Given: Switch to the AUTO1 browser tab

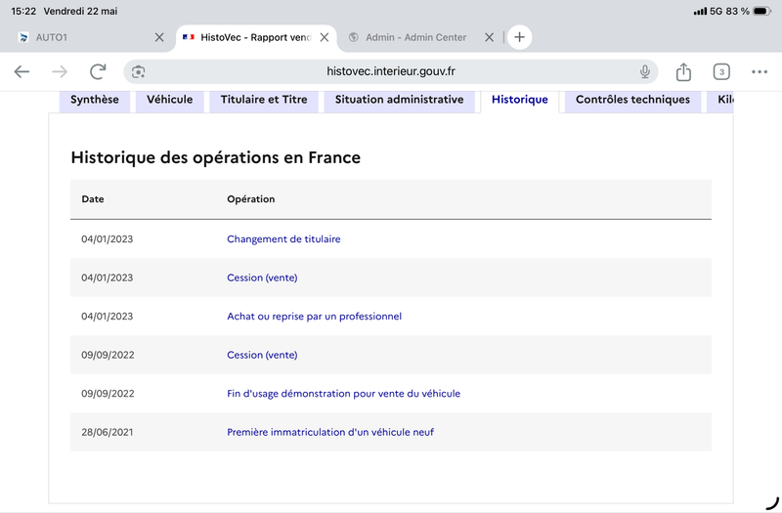Looking at the screenshot, I should [x=80, y=37].
